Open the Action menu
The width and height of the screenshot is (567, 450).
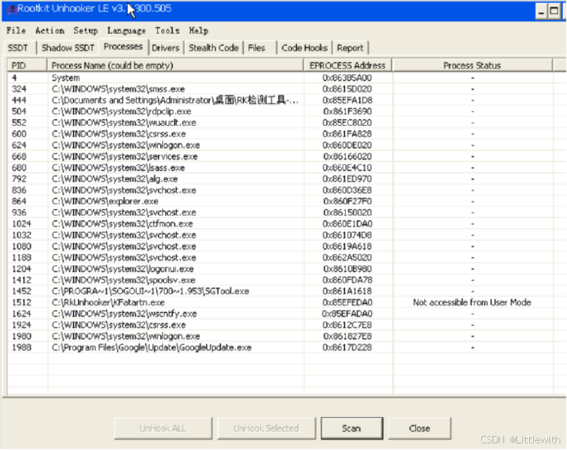click(x=49, y=30)
